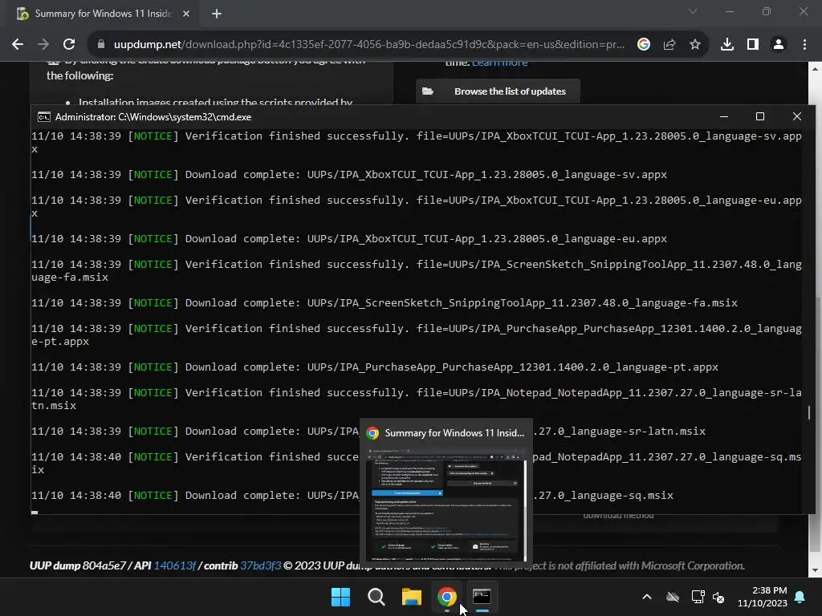This screenshot has height=616, width=822.
Task: Maximize the cmd.exe window
Action: [759, 116]
